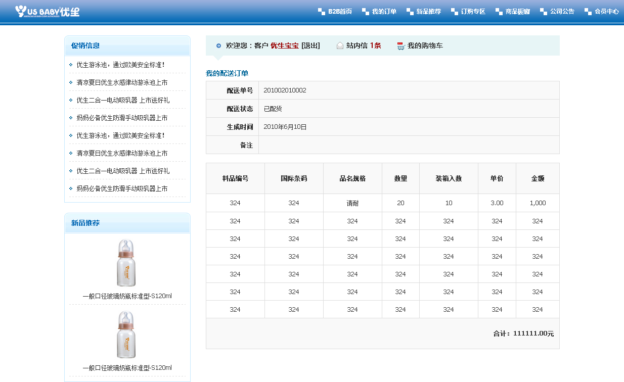Click the envelope icon beside 站内信
624x382 pixels.
click(x=340, y=46)
